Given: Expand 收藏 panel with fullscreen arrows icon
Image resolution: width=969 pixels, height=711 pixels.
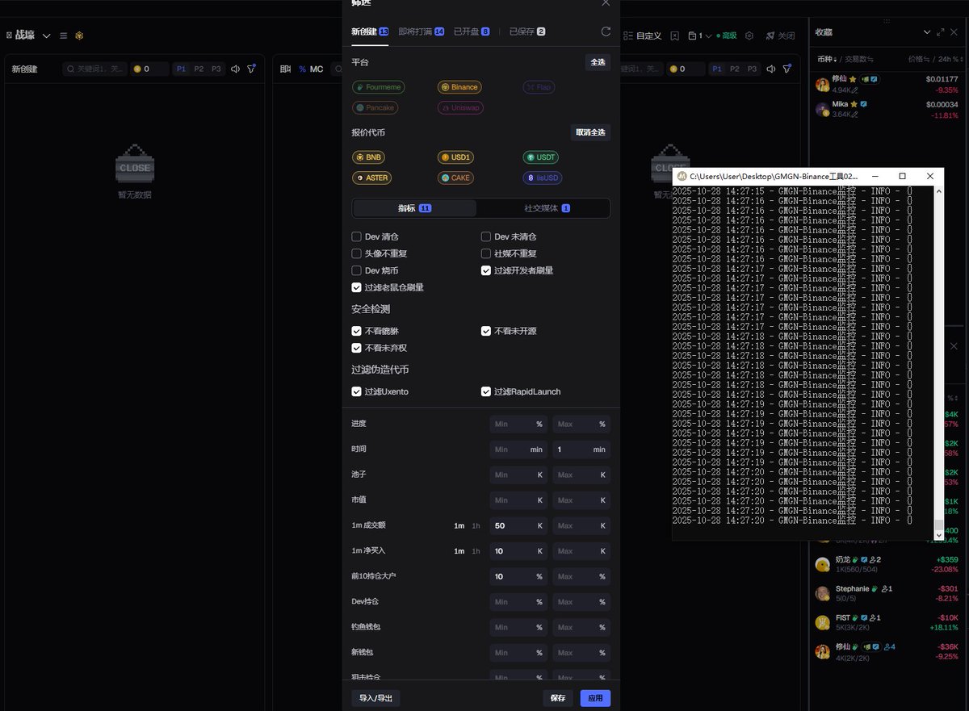Looking at the screenshot, I should click(941, 32).
